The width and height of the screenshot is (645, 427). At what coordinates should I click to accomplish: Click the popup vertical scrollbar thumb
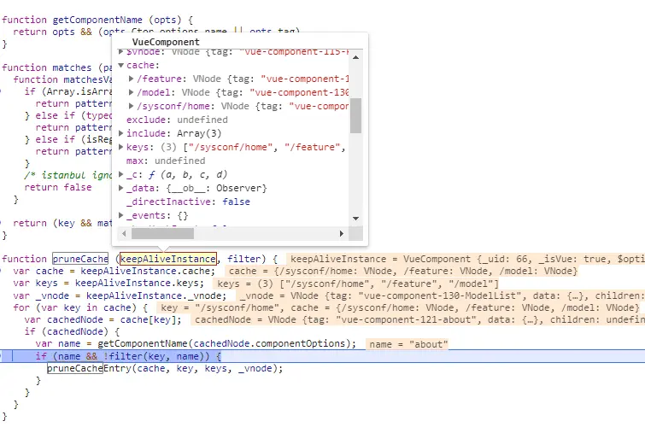tap(356, 115)
